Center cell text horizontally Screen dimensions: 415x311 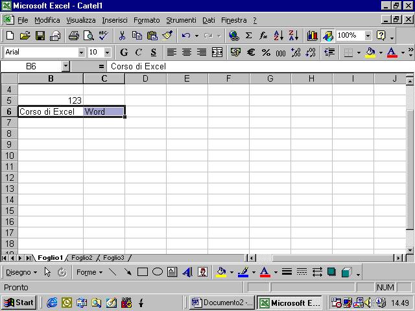click(187, 52)
